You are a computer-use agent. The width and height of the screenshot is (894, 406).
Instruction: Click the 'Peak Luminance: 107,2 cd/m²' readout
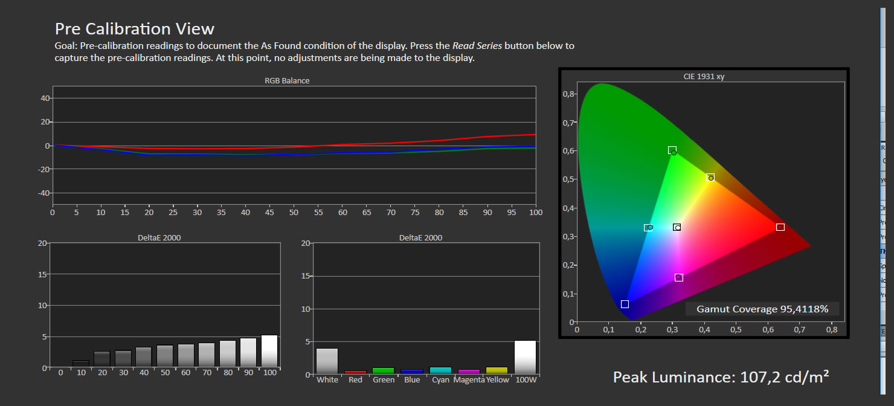click(x=721, y=378)
